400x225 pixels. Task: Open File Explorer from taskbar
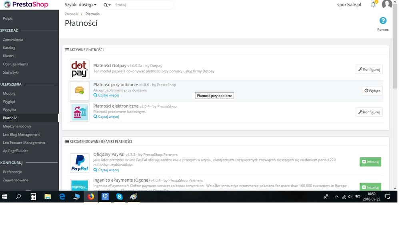[x=48, y=197]
